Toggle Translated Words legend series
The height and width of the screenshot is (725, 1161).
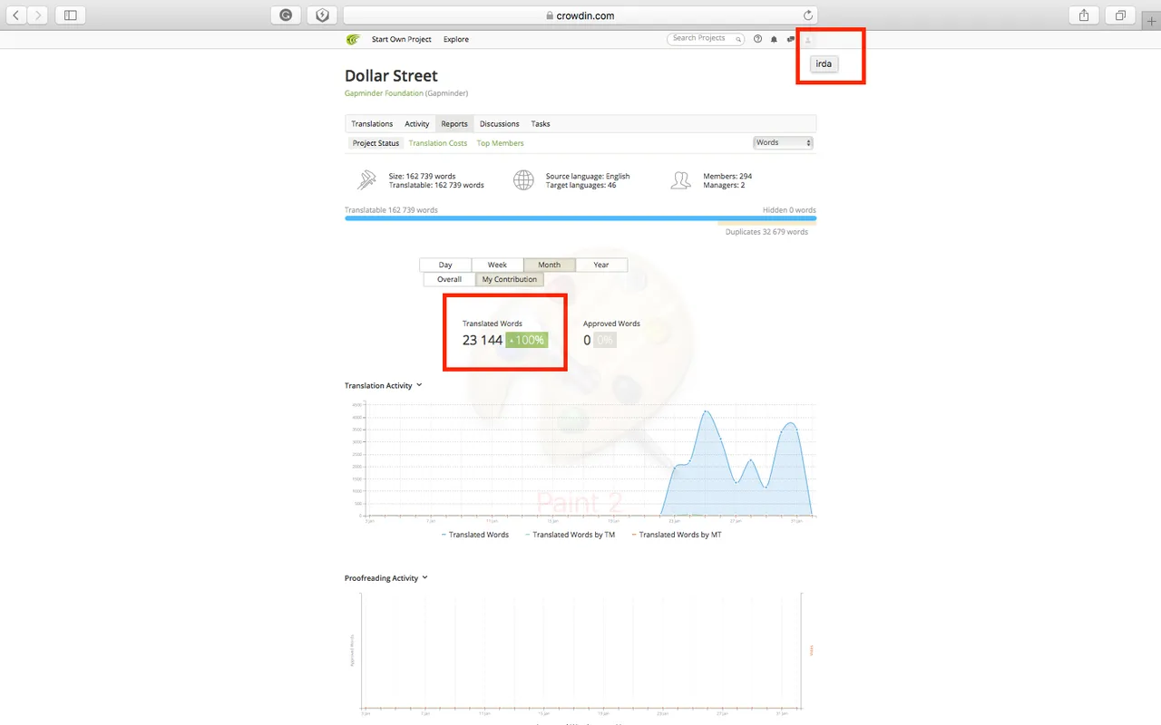click(475, 535)
